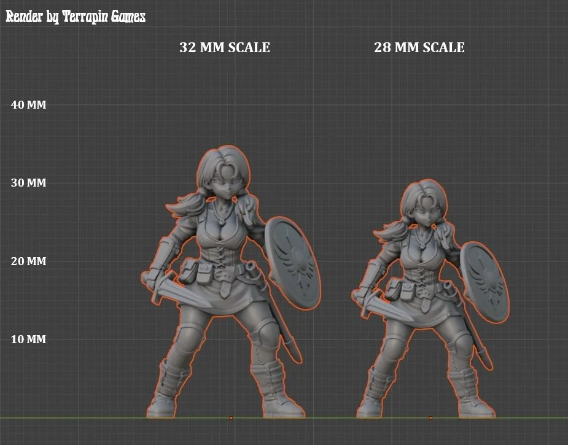The image size is (568, 445).
Task: Click the '30 MM' ruler label
Action: pos(29,182)
